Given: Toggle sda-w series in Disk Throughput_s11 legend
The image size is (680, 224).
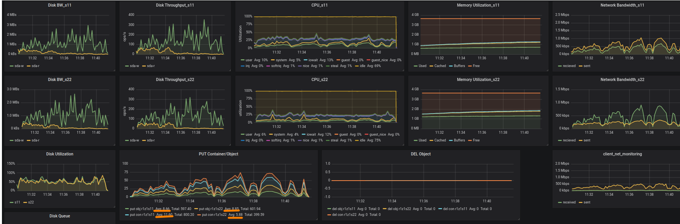Looking at the screenshot, I should (135, 66).
